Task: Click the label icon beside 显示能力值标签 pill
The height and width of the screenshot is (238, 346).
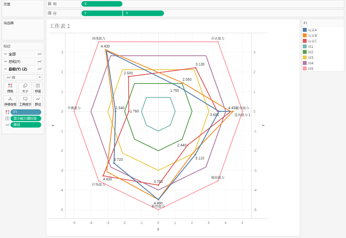Action: [7, 118]
